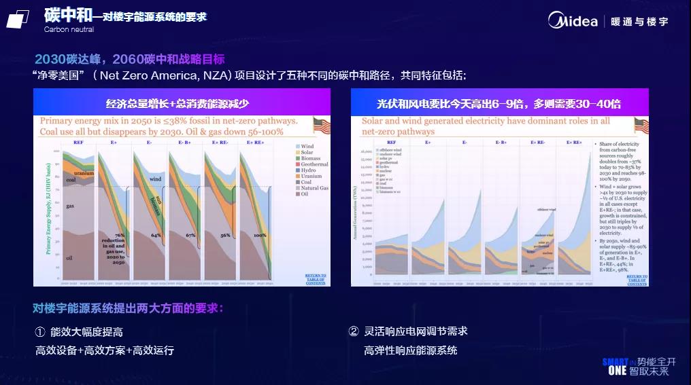
Task: Click the US flag on the left chart
Action: [x=321, y=126]
